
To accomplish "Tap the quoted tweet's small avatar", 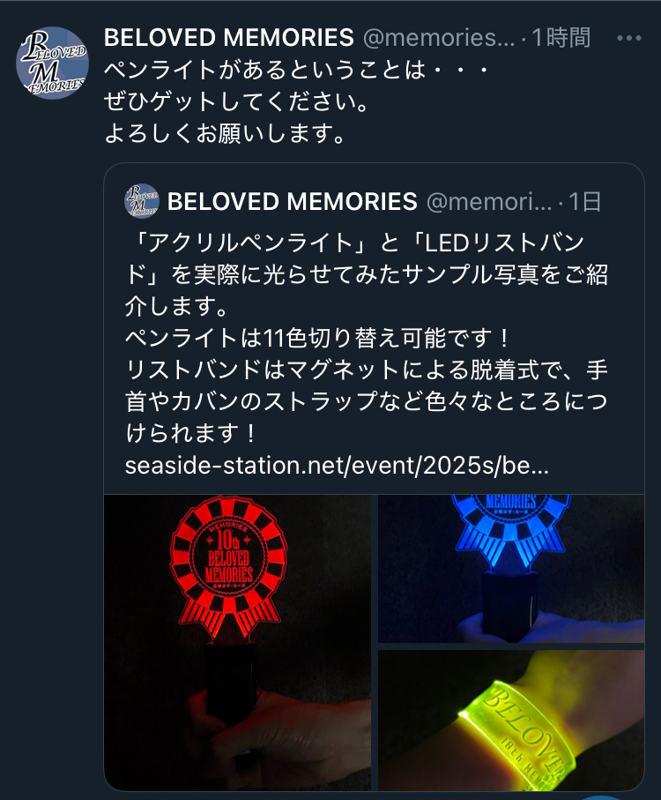I will click(142, 200).
